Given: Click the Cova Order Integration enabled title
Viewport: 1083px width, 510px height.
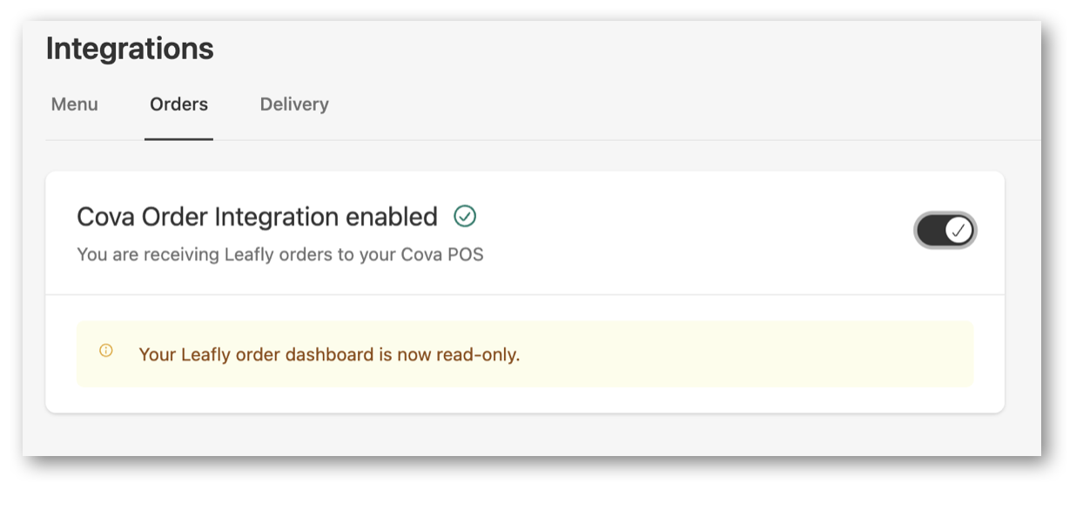Looking at the screenshot, I should point(257,217).
